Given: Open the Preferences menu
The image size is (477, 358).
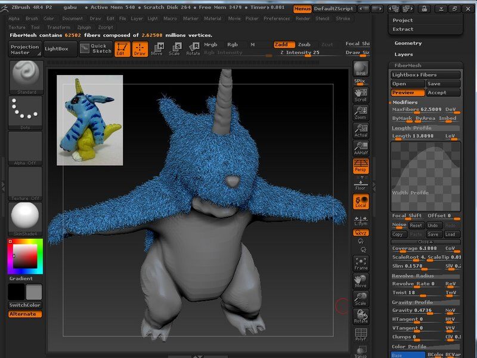Looking at the screenshot, I should click(x=277, y=18).
